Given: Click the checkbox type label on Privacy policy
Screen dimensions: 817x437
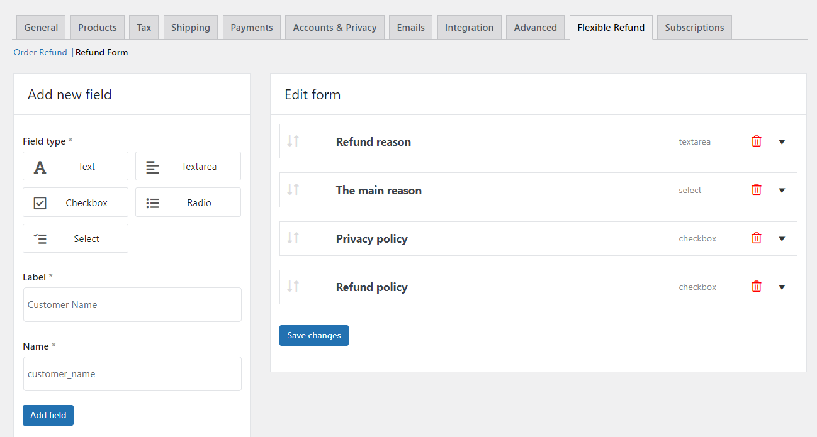Looking at the screenshot, I should [x=697, y=239].
